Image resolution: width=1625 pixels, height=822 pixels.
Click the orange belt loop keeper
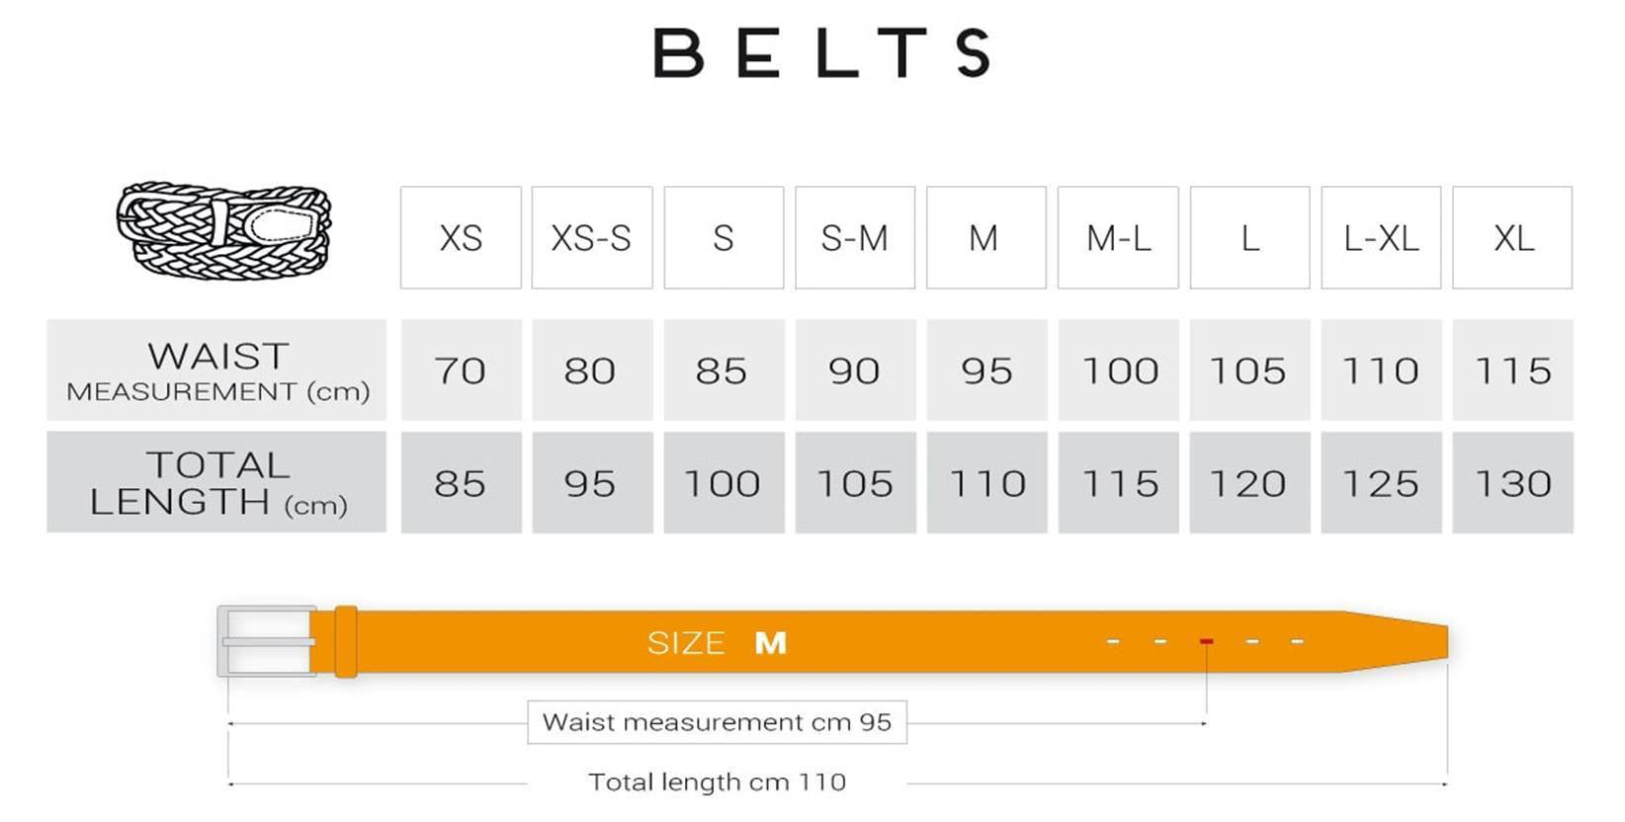click(345, 641)
